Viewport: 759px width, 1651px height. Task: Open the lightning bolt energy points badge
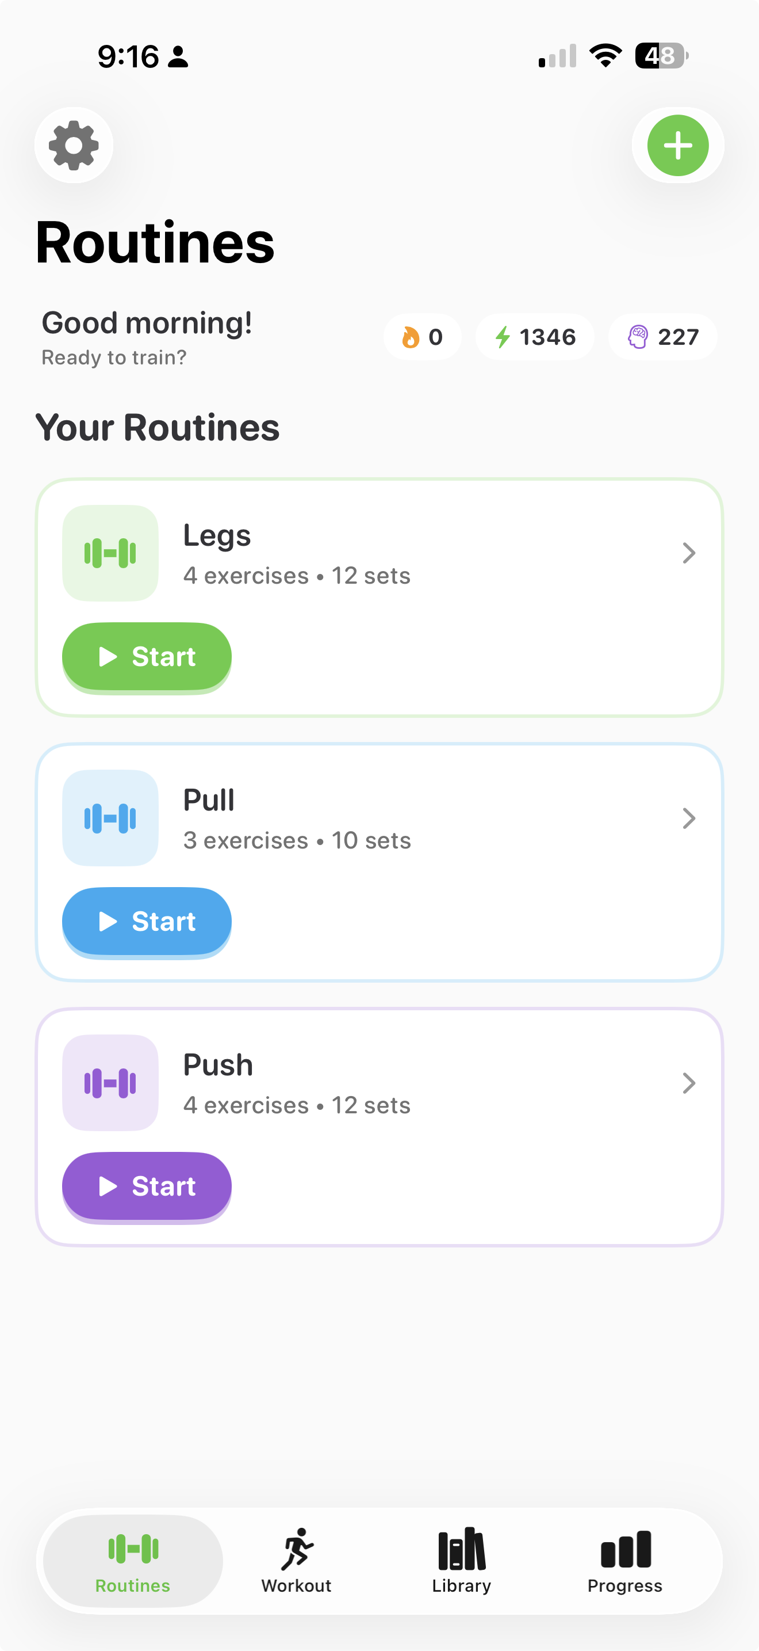click(535, 337)
